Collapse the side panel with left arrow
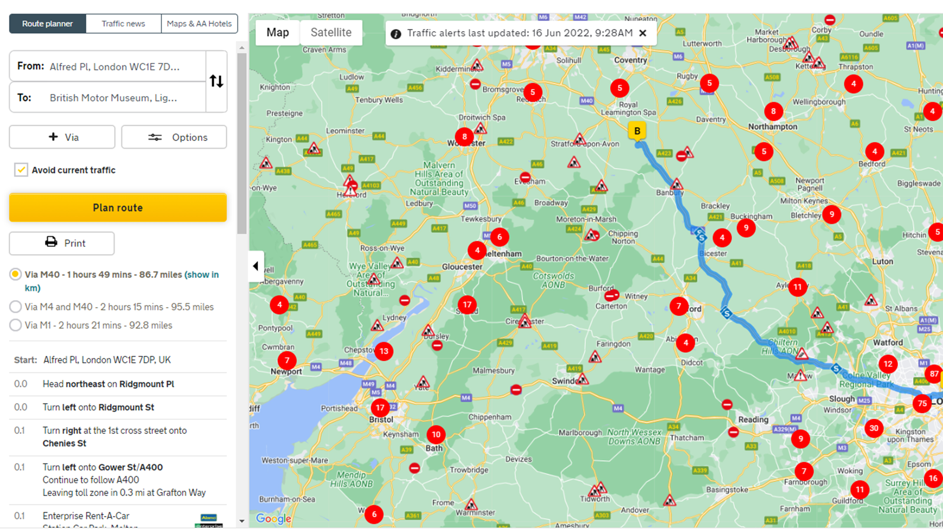The width and height of the screenshot is (943, 530). [256, 266]
